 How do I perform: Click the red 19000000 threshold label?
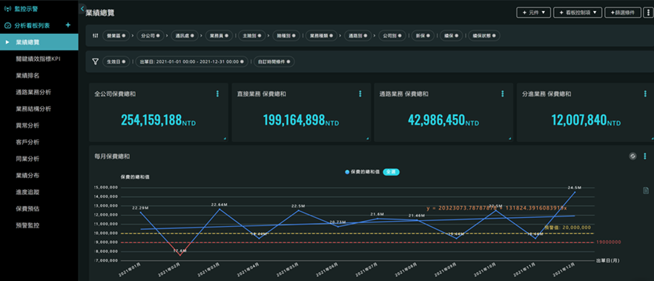tap(609, 242)
